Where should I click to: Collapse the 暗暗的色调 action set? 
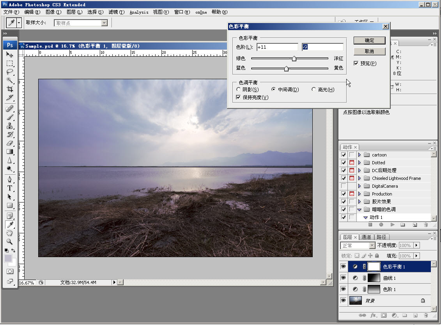(360, 210)
